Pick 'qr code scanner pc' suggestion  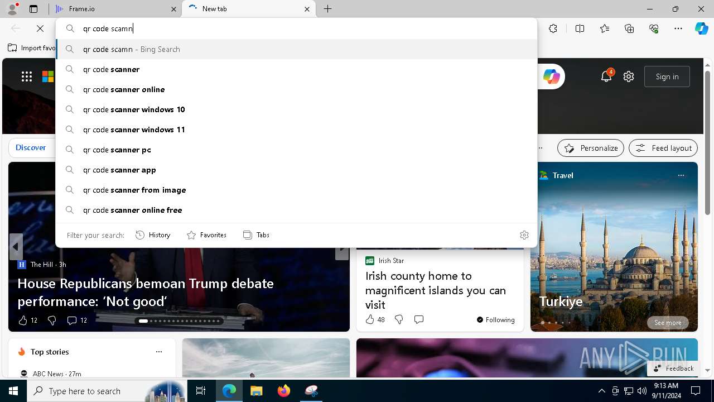coord(296,150)
